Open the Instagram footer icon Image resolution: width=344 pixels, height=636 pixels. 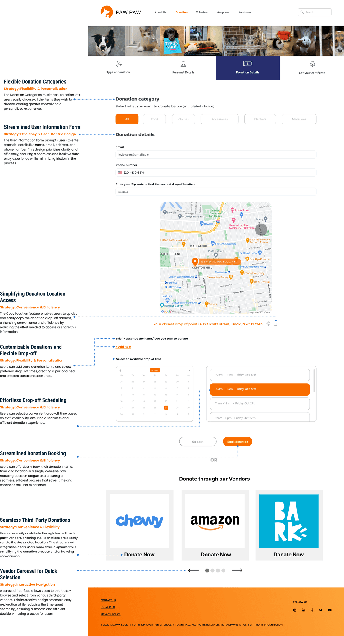pos(295,610)
